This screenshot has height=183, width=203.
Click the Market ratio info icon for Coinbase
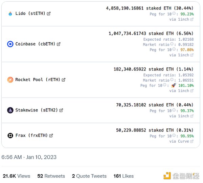(172, 44)
